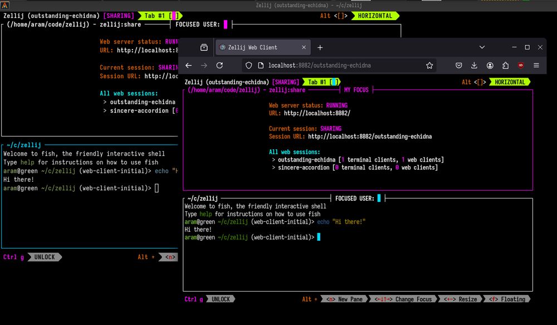Click UNLOCK badge in web client status bar
The height and width of the screenshot is (325, 557).
click(x=221, y=299)
